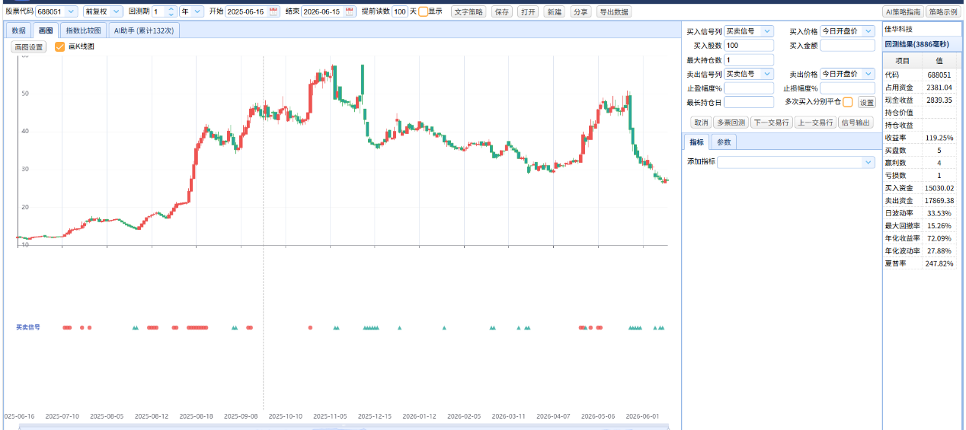Image resolution: width=966 pixels, height=430 pixels.
Task: Click the 添加指标 dropdown arrow icon
Action: (x=868, y=162)
